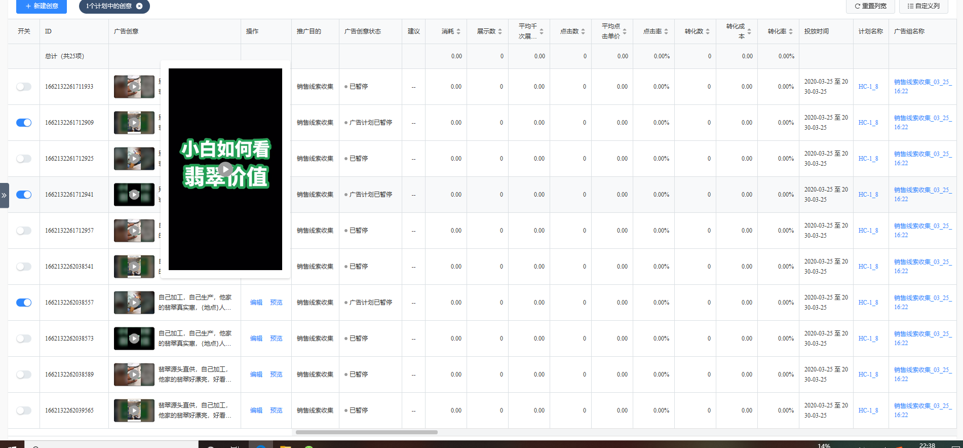963x448 pixels.
Task: Sort by 转化数 column arrows
Action: [708, 31]
